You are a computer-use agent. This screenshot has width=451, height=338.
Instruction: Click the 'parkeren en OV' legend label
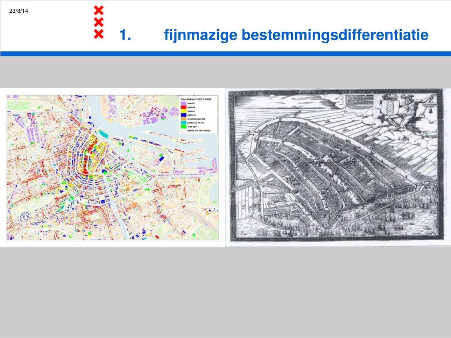pos(196,123)
